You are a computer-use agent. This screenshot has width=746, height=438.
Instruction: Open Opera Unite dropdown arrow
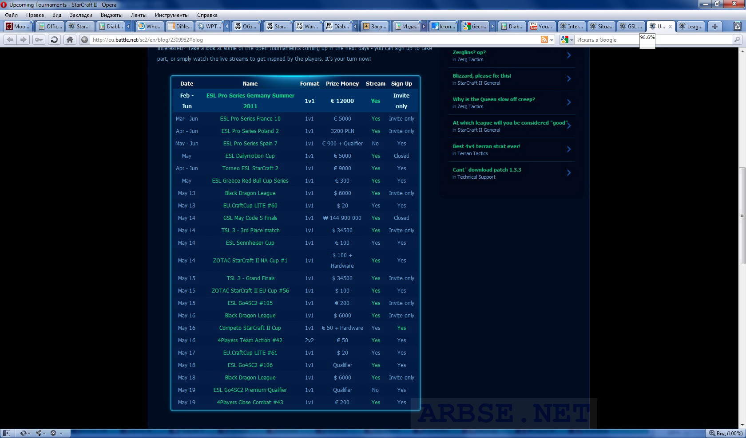coord(45,433)
